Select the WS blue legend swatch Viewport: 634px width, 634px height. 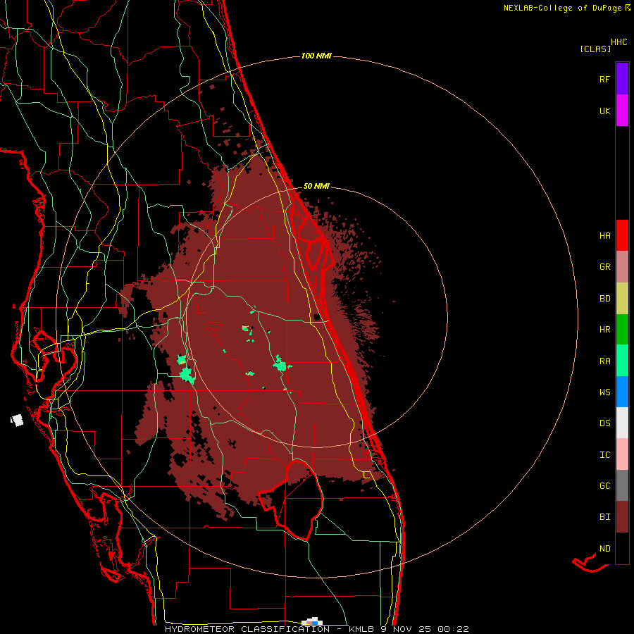point(622,392)
